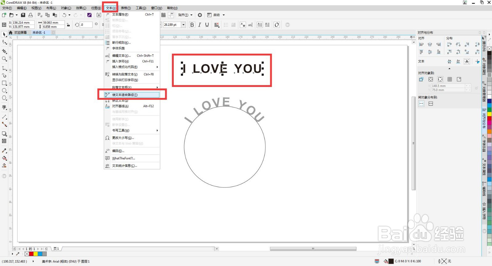Image resolution: width=492 pixels, height=266 pixels.
Task: Open the Options gear icon
Action: 200,15
